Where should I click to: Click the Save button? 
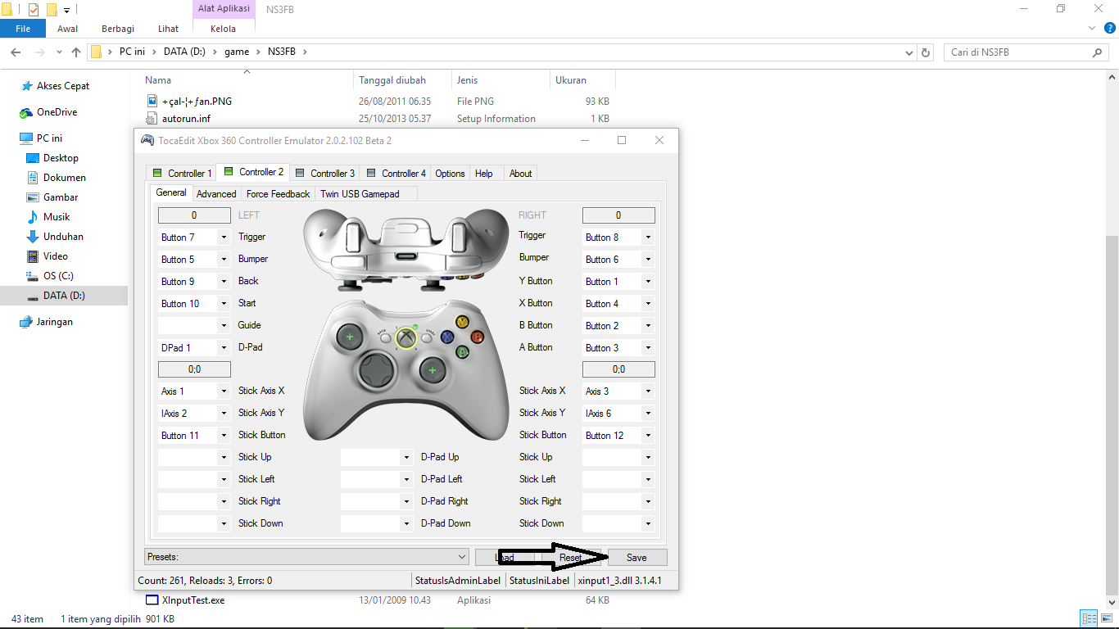pyautogui.click(x=637, y=557)
